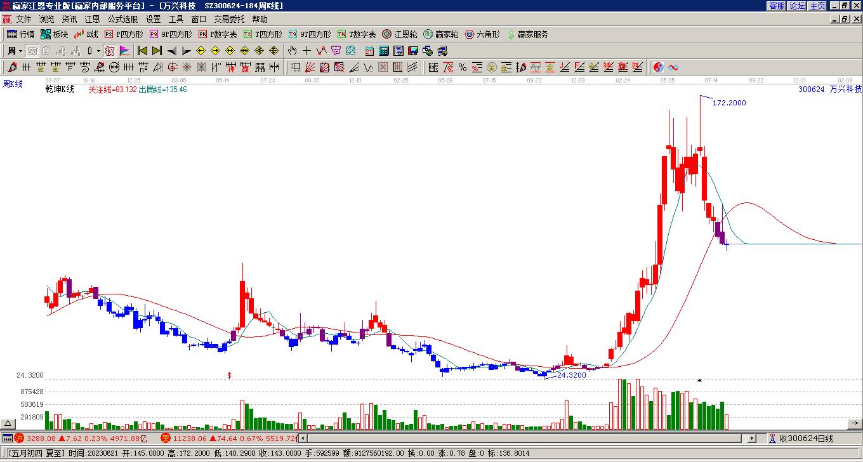Click the right-arrow button at volume panel right
The width and height of the screenshot is (863, 462).
[854, 423]
